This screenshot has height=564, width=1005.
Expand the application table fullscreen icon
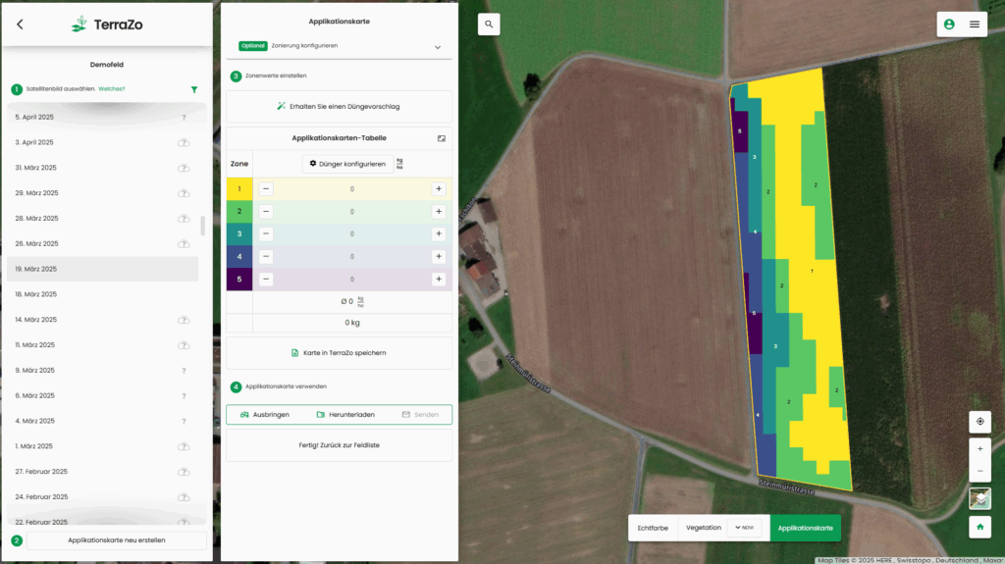(442, 138)
